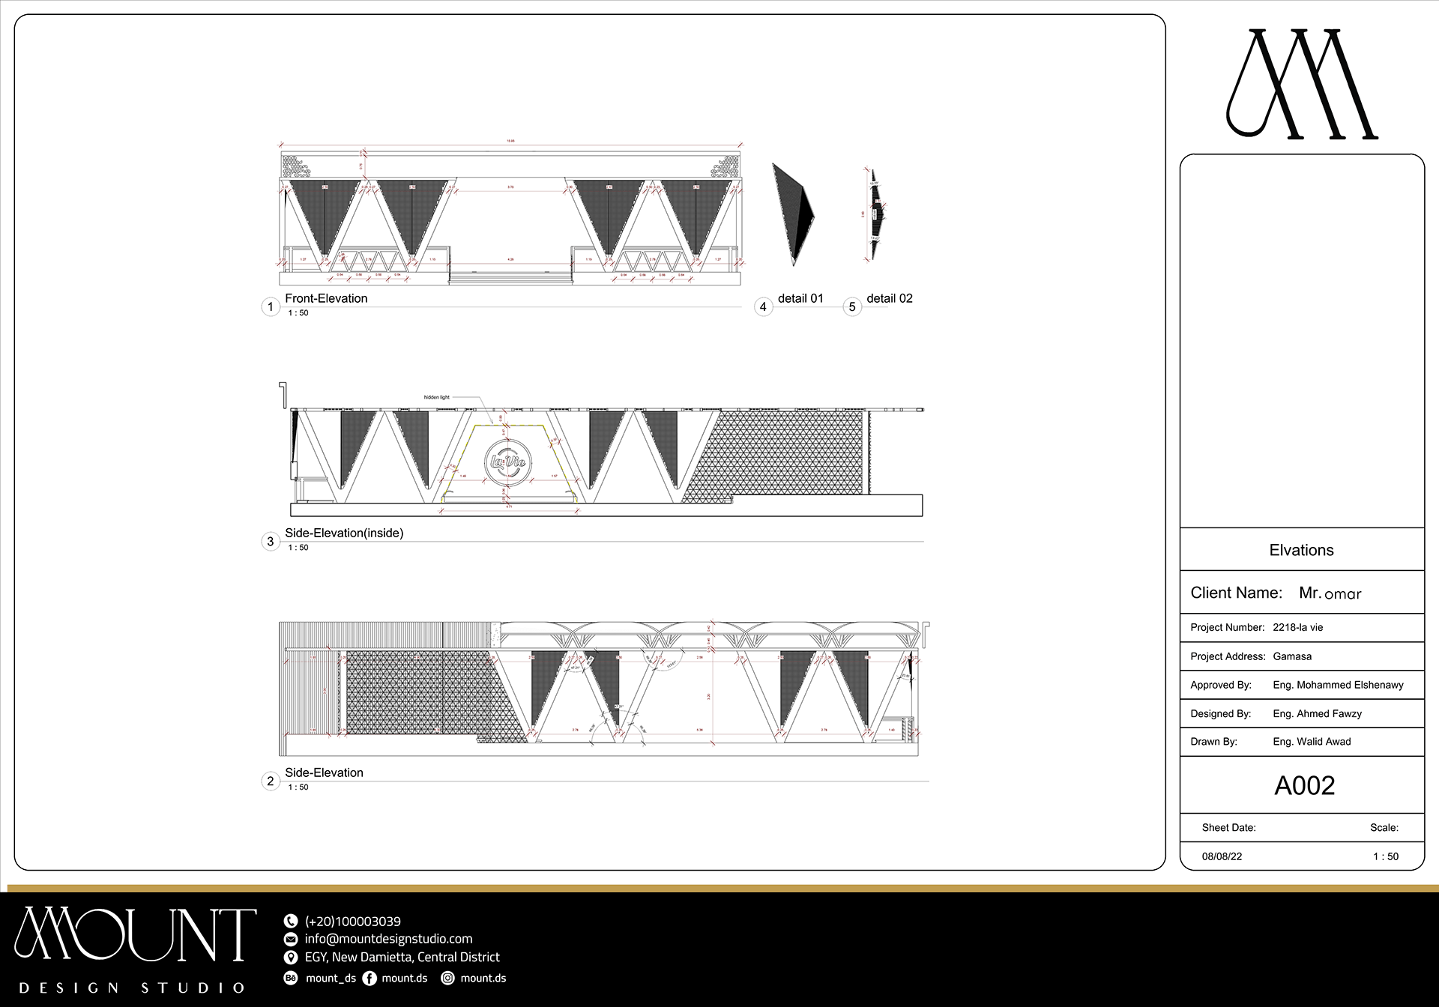Click Eng. Walid Awad drafter name

1312,742
